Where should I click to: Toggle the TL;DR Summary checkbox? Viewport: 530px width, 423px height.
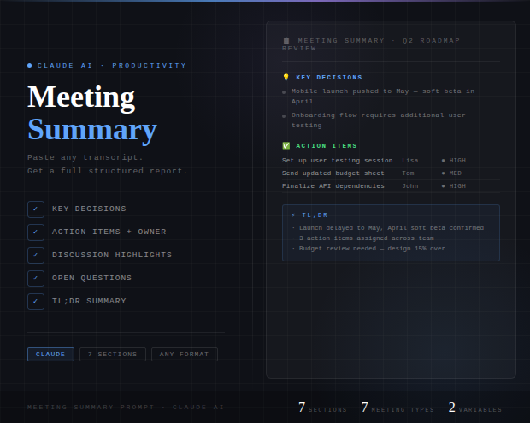point(36,301)
